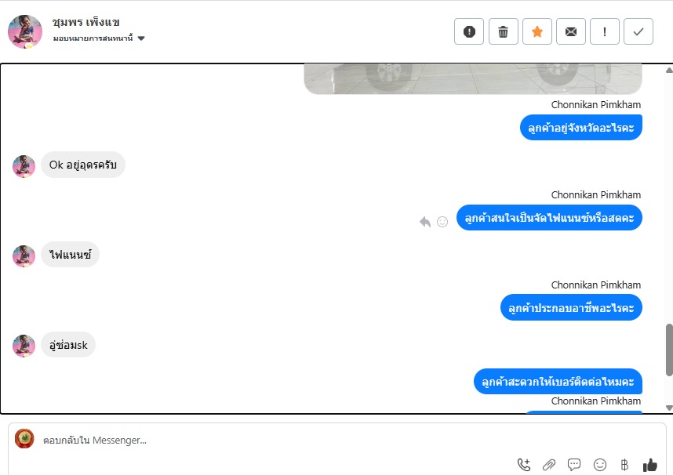The height and width of the screenshot is (475, 673).
Task: Mark conversation unread with envelope icon
Action: click(571, 31)
